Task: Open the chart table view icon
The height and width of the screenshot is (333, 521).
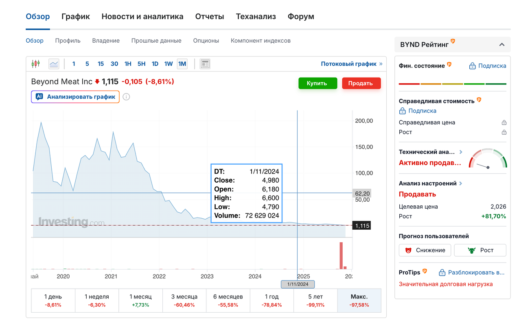Action: point(205,63)
